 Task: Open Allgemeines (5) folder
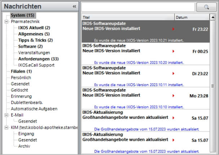point(34,34)
